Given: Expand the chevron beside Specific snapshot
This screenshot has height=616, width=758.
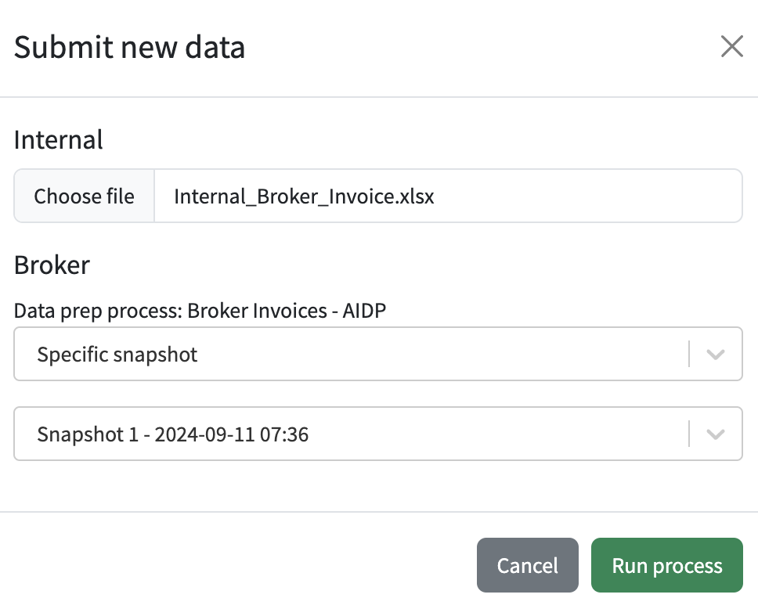Looking at the screenshot, I should click(716, 355).
